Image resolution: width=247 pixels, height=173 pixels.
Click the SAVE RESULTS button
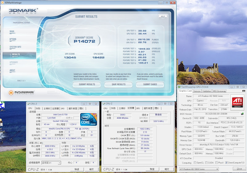tap(119, 84)
